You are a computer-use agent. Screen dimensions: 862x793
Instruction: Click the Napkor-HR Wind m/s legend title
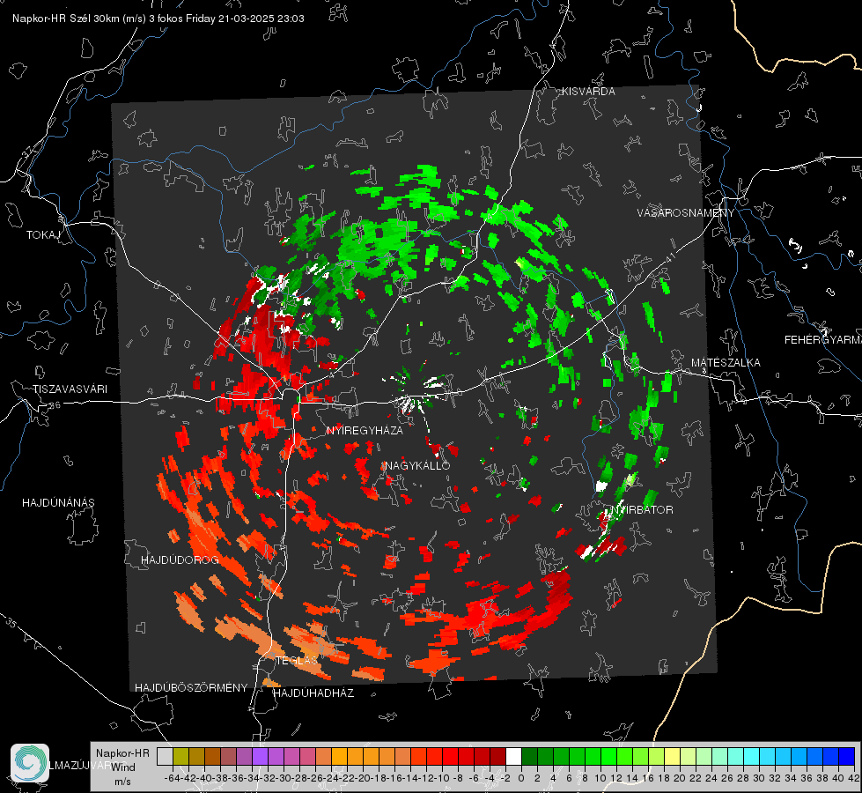coord(122,767)
